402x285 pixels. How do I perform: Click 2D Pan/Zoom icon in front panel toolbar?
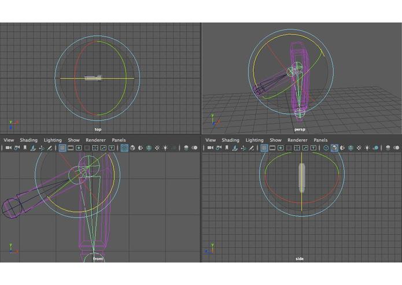coord(42,148)
